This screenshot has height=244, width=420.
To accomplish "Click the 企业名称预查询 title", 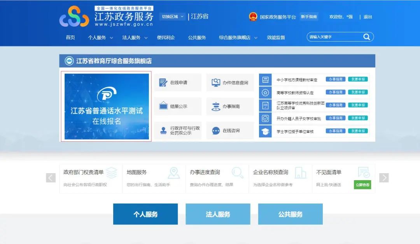I will [x=271, y=172].
